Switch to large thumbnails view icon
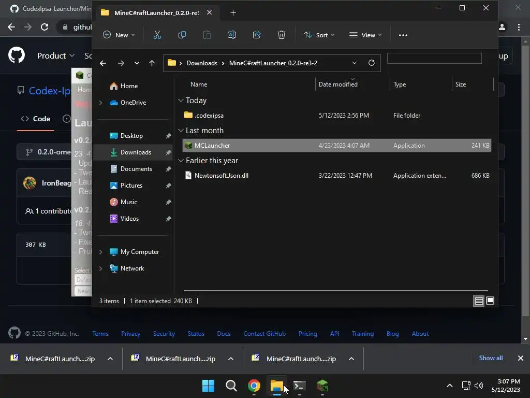 pos(490,301)
